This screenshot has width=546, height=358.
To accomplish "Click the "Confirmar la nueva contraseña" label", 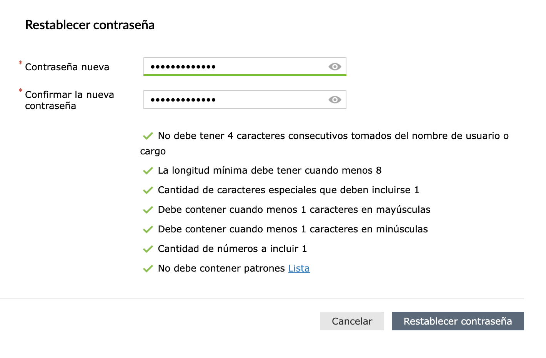I will [x=70, y=100].
